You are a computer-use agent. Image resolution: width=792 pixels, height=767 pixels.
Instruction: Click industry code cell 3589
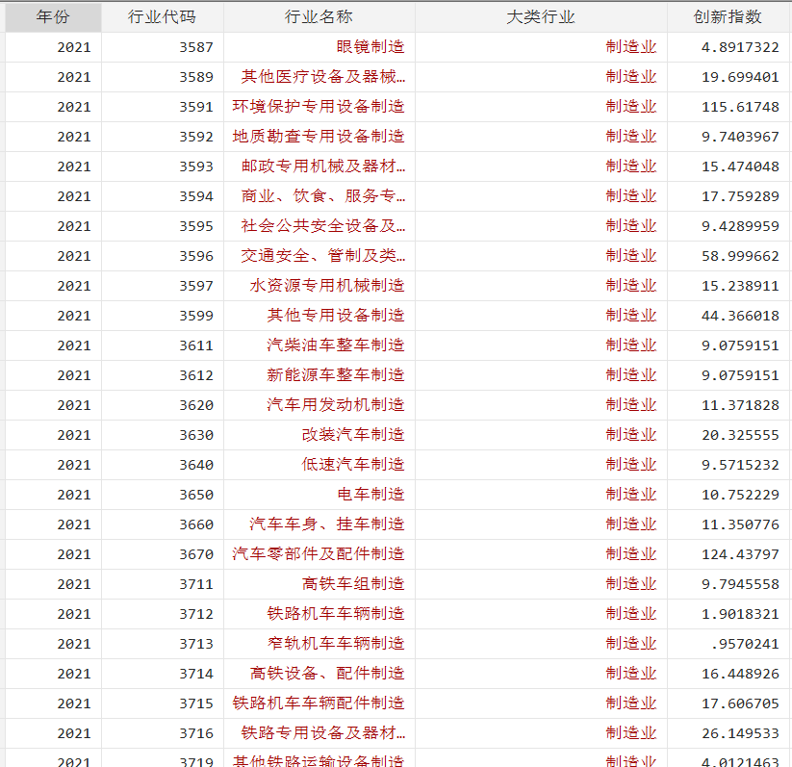[162, 77]
